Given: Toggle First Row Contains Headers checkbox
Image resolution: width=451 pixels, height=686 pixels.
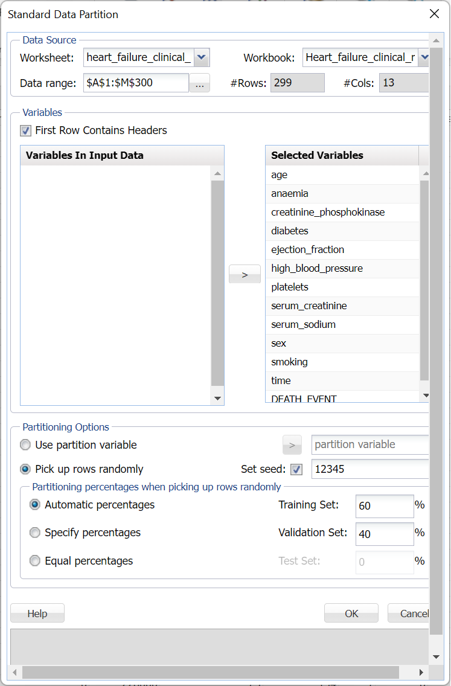Looking at the screenshot, I should [x=25, y=130].
